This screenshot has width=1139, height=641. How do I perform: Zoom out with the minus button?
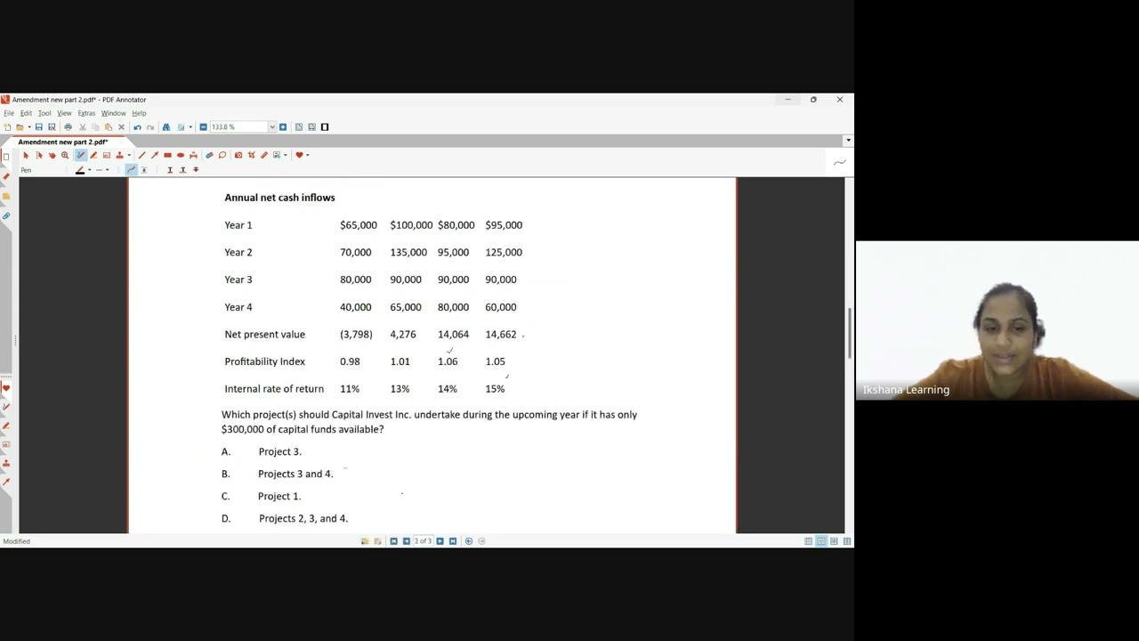[x=203, y=127]
